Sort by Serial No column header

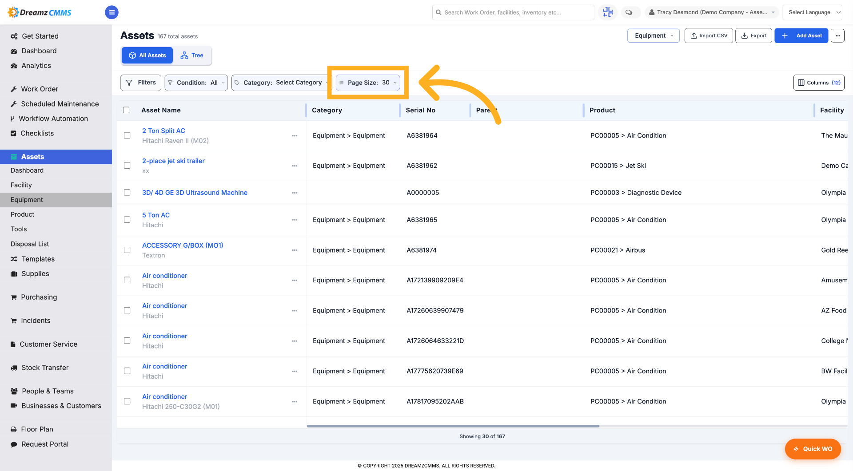pyautogui.click(x=420, y=110)
